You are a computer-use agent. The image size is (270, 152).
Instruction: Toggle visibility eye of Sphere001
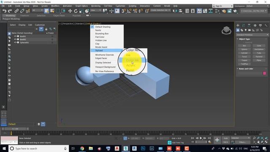pos(15,42)
